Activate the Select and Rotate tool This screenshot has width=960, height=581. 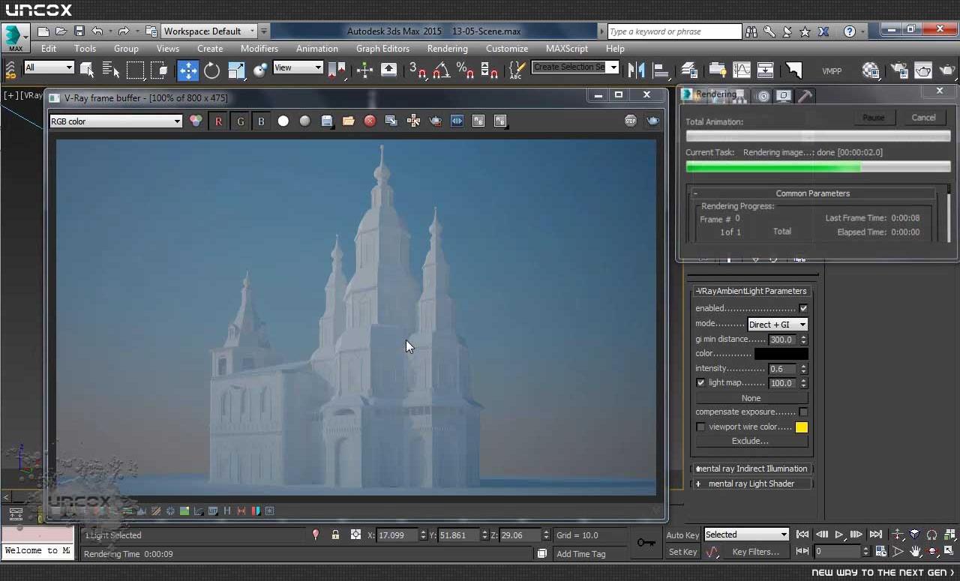coord(211,70)
